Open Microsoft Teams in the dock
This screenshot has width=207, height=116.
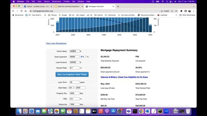pyautogui.click(x=128, y=111)
